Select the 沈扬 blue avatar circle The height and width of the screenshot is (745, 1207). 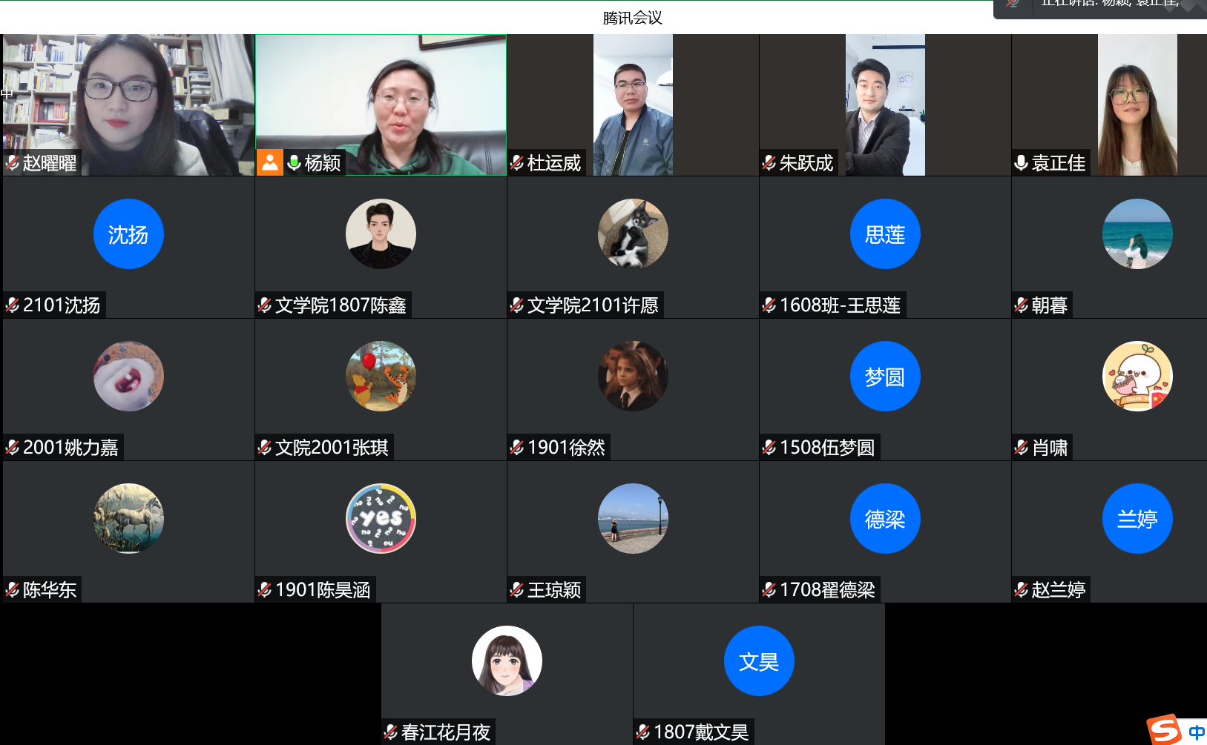coord(128,234)
